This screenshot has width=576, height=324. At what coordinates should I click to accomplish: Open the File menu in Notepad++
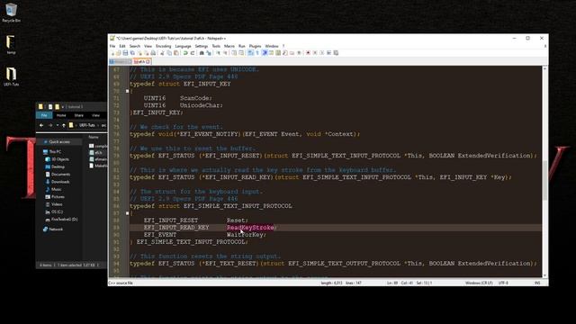pos(112,46)
